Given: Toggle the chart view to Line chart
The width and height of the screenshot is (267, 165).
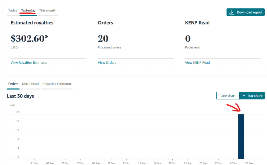Looking at the screenshot, I should tap(228, 96).
